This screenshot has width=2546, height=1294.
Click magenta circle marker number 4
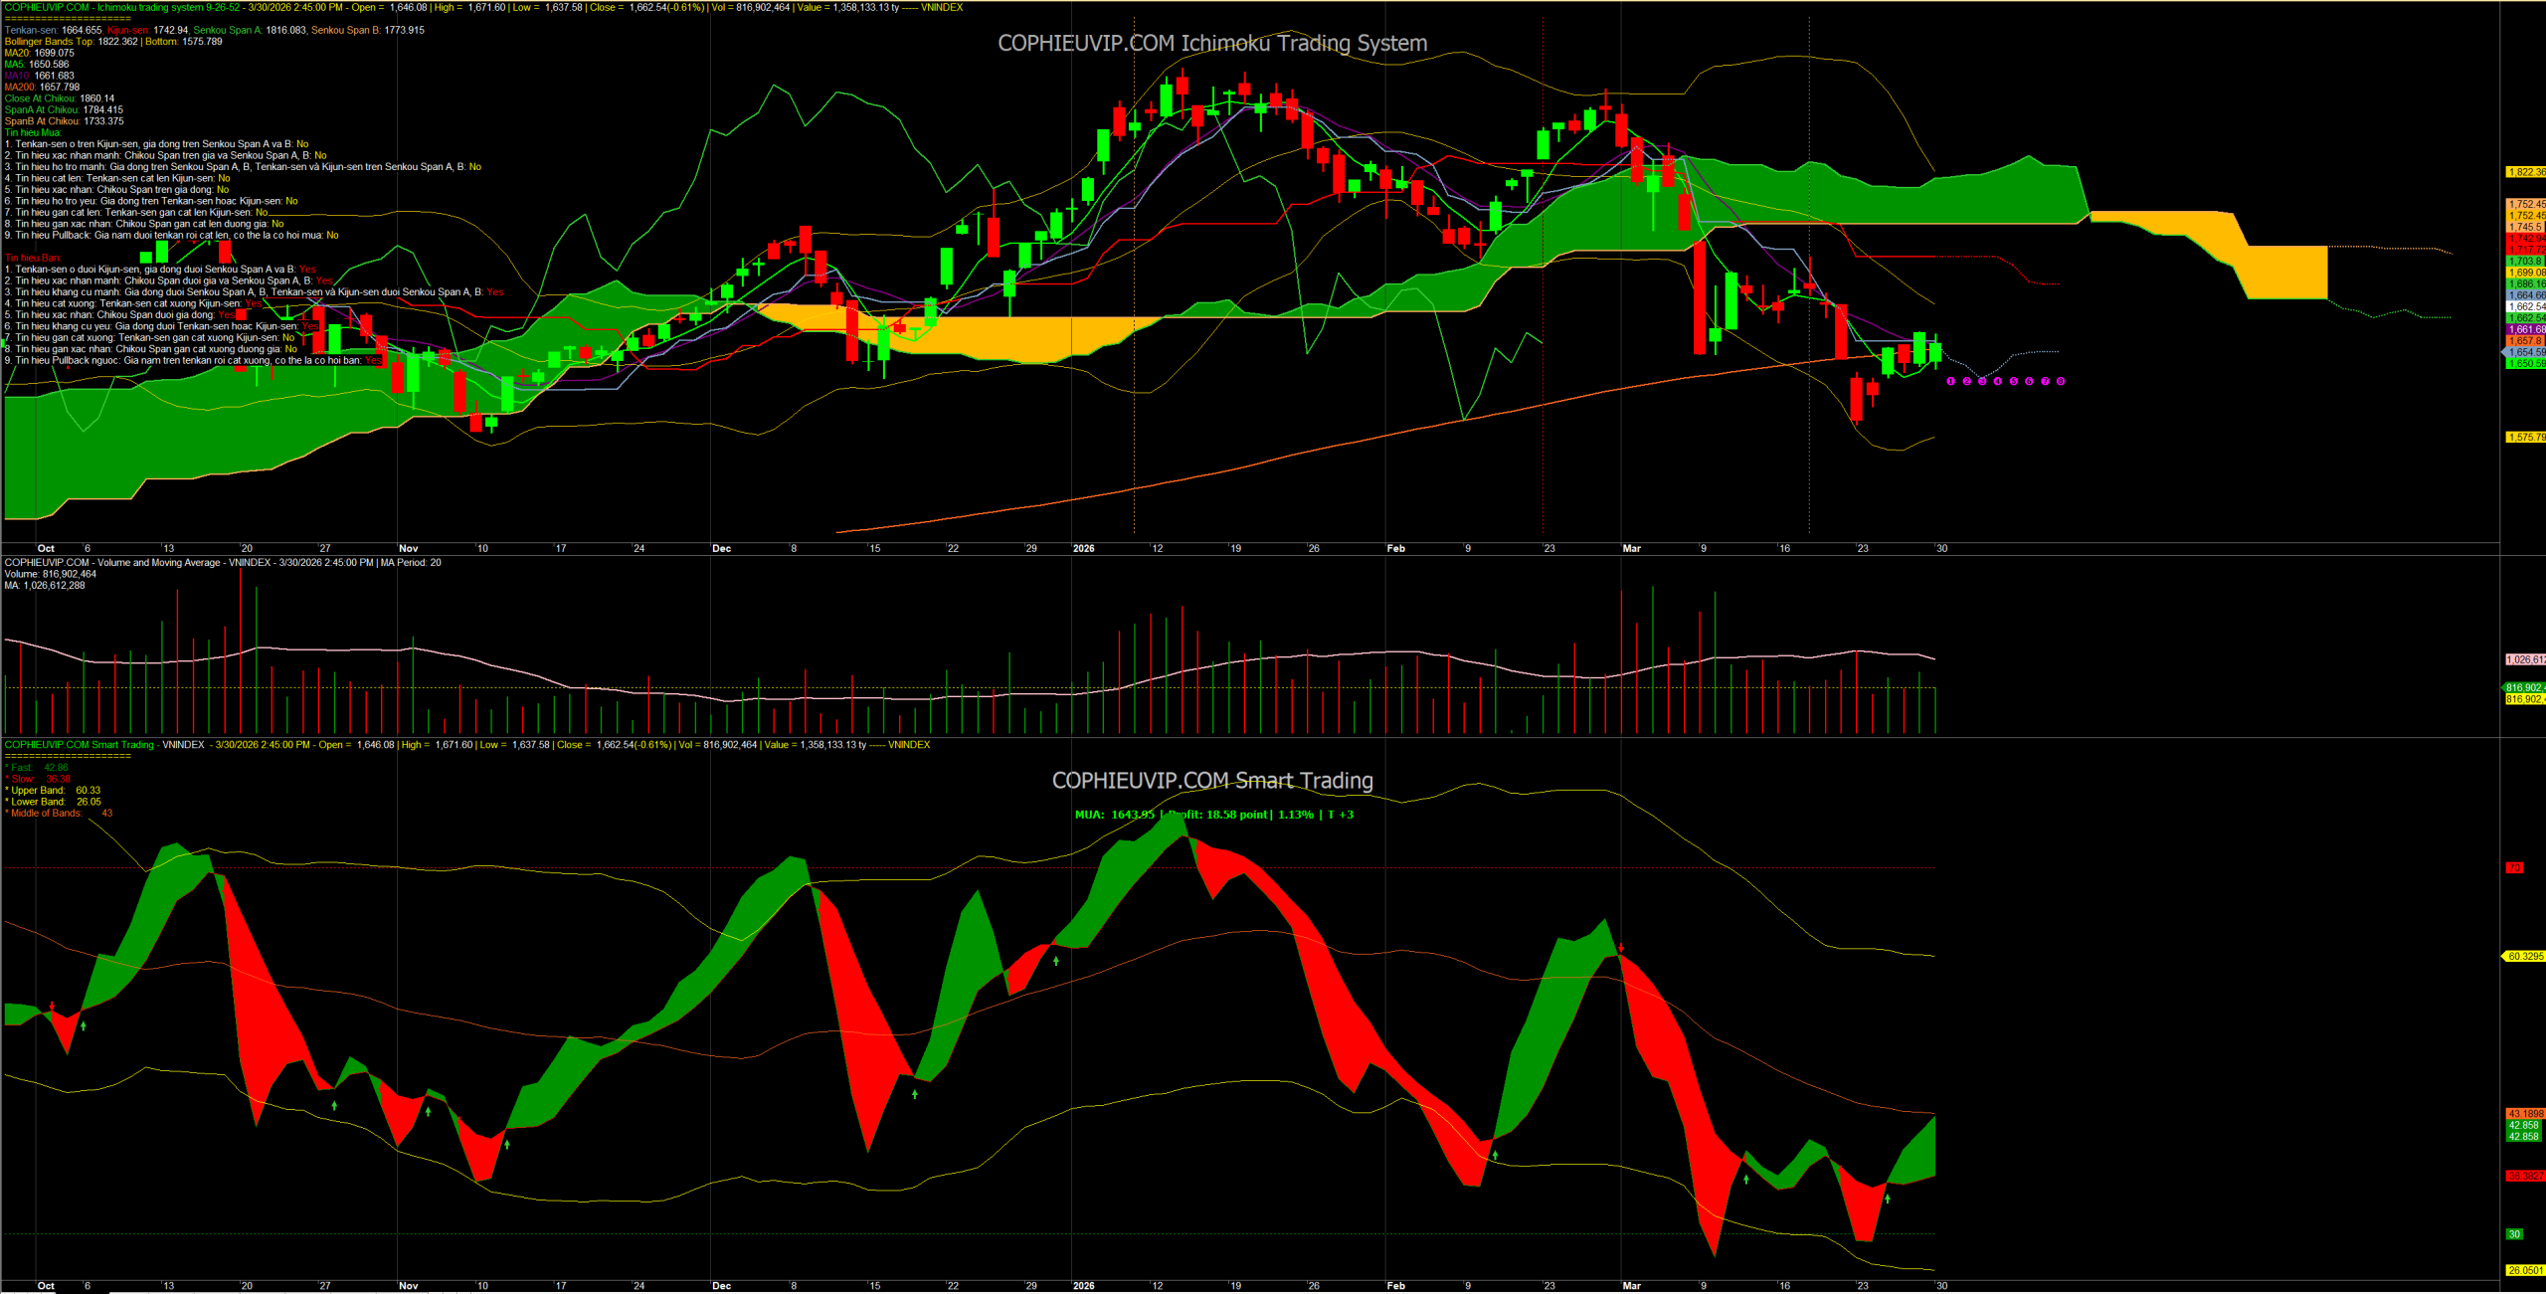(1997, 382)
